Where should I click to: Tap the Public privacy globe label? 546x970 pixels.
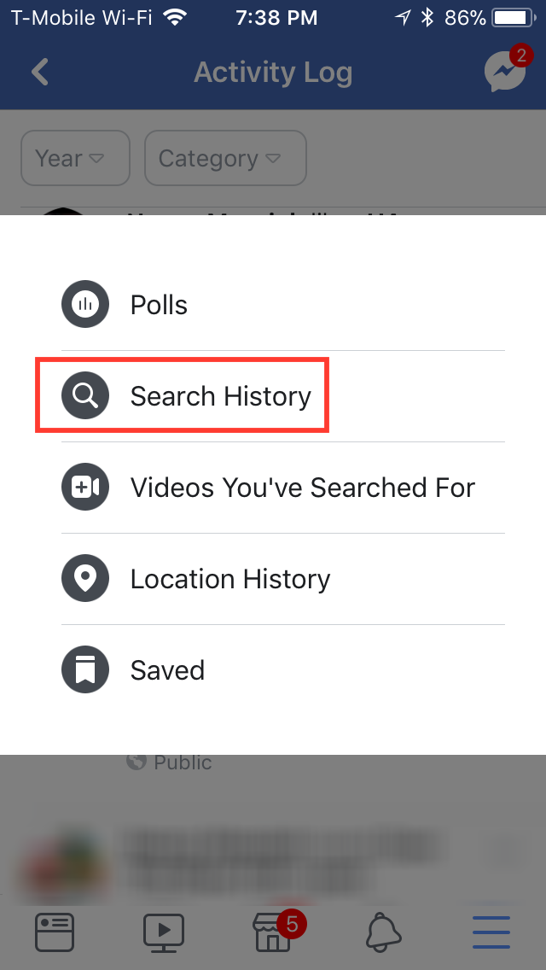(x=169, y=763)
